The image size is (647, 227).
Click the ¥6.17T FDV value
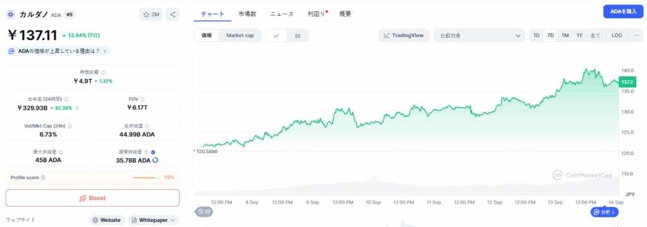[137, 108]
